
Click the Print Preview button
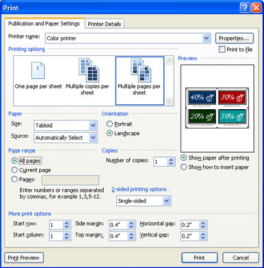click(x=24, y=257)
